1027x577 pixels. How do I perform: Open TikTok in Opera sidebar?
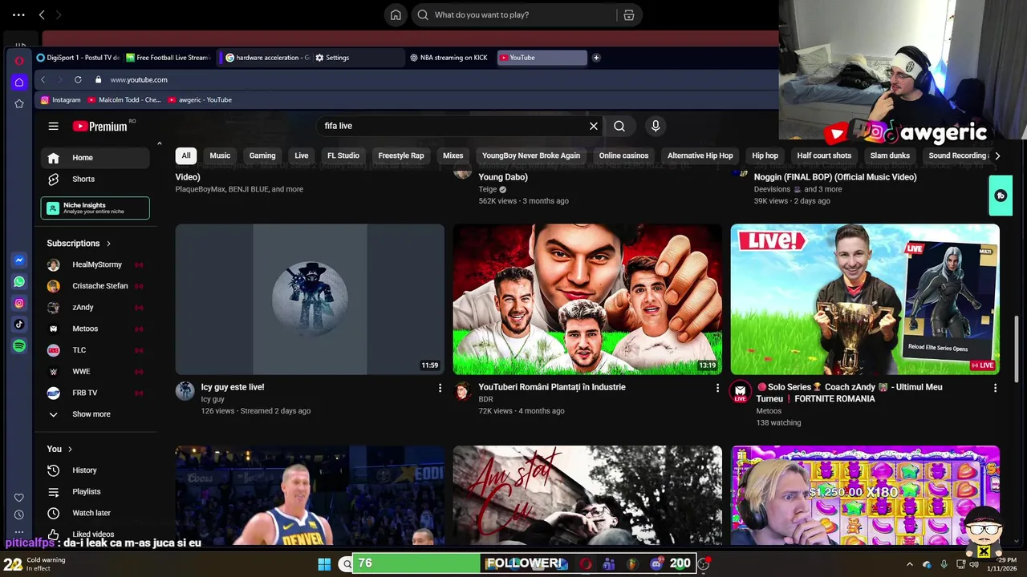point(19,325)
